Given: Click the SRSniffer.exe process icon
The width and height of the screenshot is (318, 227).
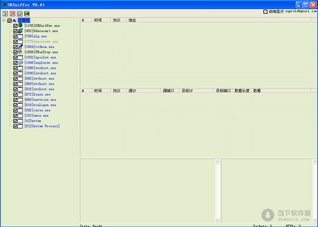Looking at the screenshot, I should (x=20, y=25).
